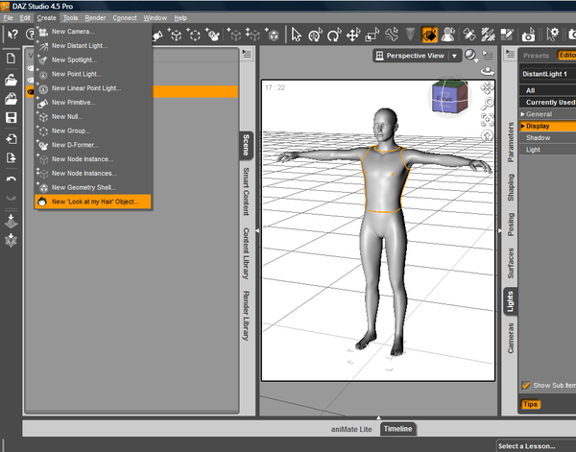Choose New Camera from Create menu
This screenshot has width=576, height=452.
(x=93, y=32)
